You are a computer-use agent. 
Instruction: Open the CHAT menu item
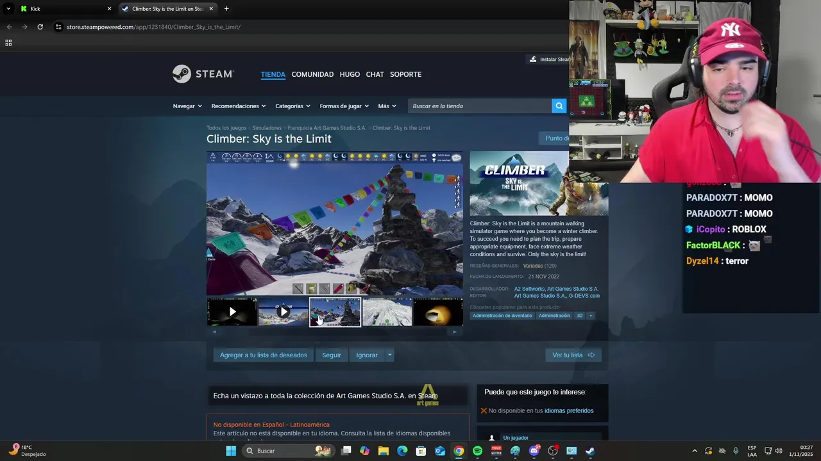(x=375, y=74)
